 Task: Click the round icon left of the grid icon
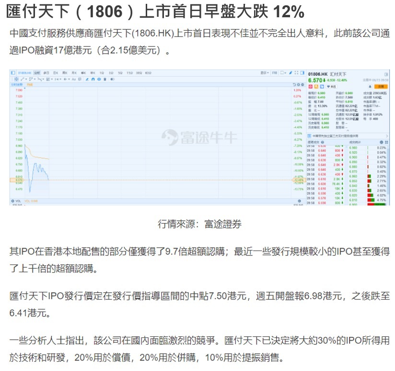pos(382,142)
